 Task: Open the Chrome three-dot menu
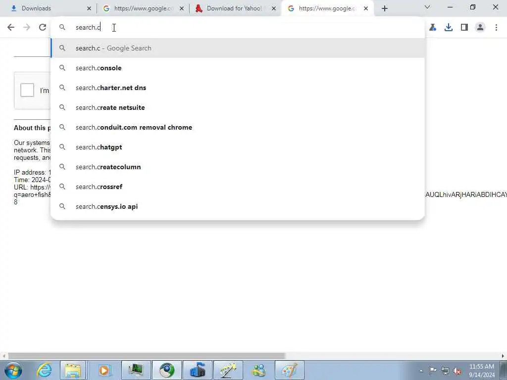tap(496, 27)
